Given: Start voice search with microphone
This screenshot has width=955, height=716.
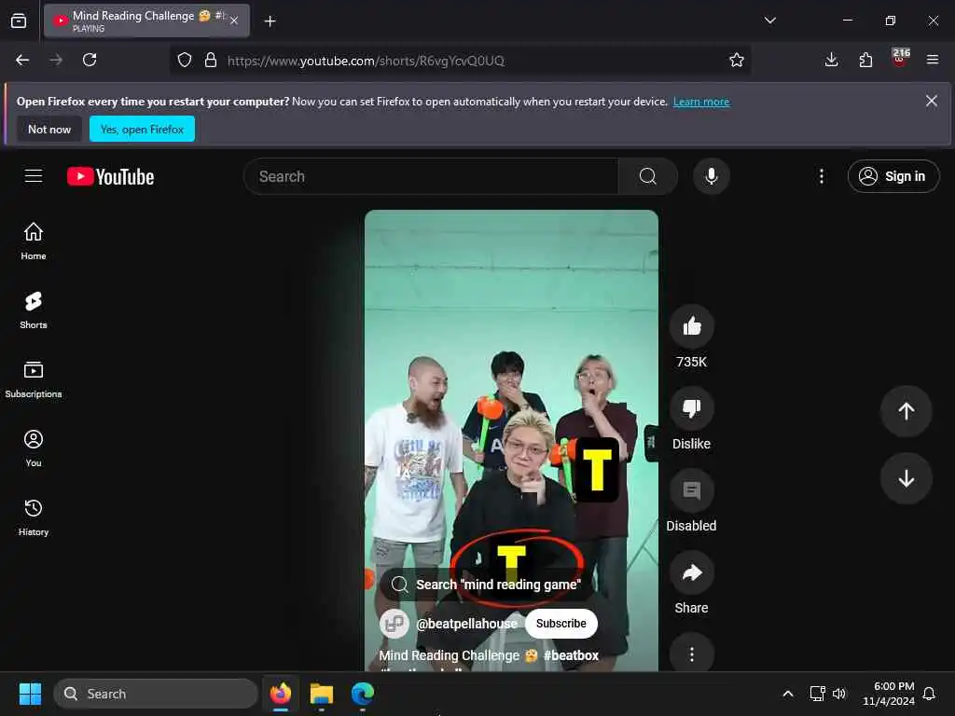Looking at the screenshot, I should click(711, 176).
